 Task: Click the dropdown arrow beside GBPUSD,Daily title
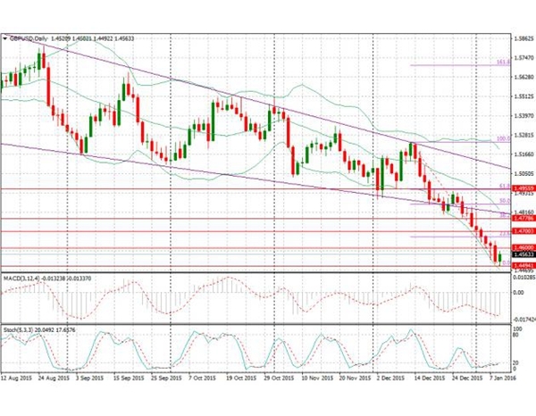4,38
